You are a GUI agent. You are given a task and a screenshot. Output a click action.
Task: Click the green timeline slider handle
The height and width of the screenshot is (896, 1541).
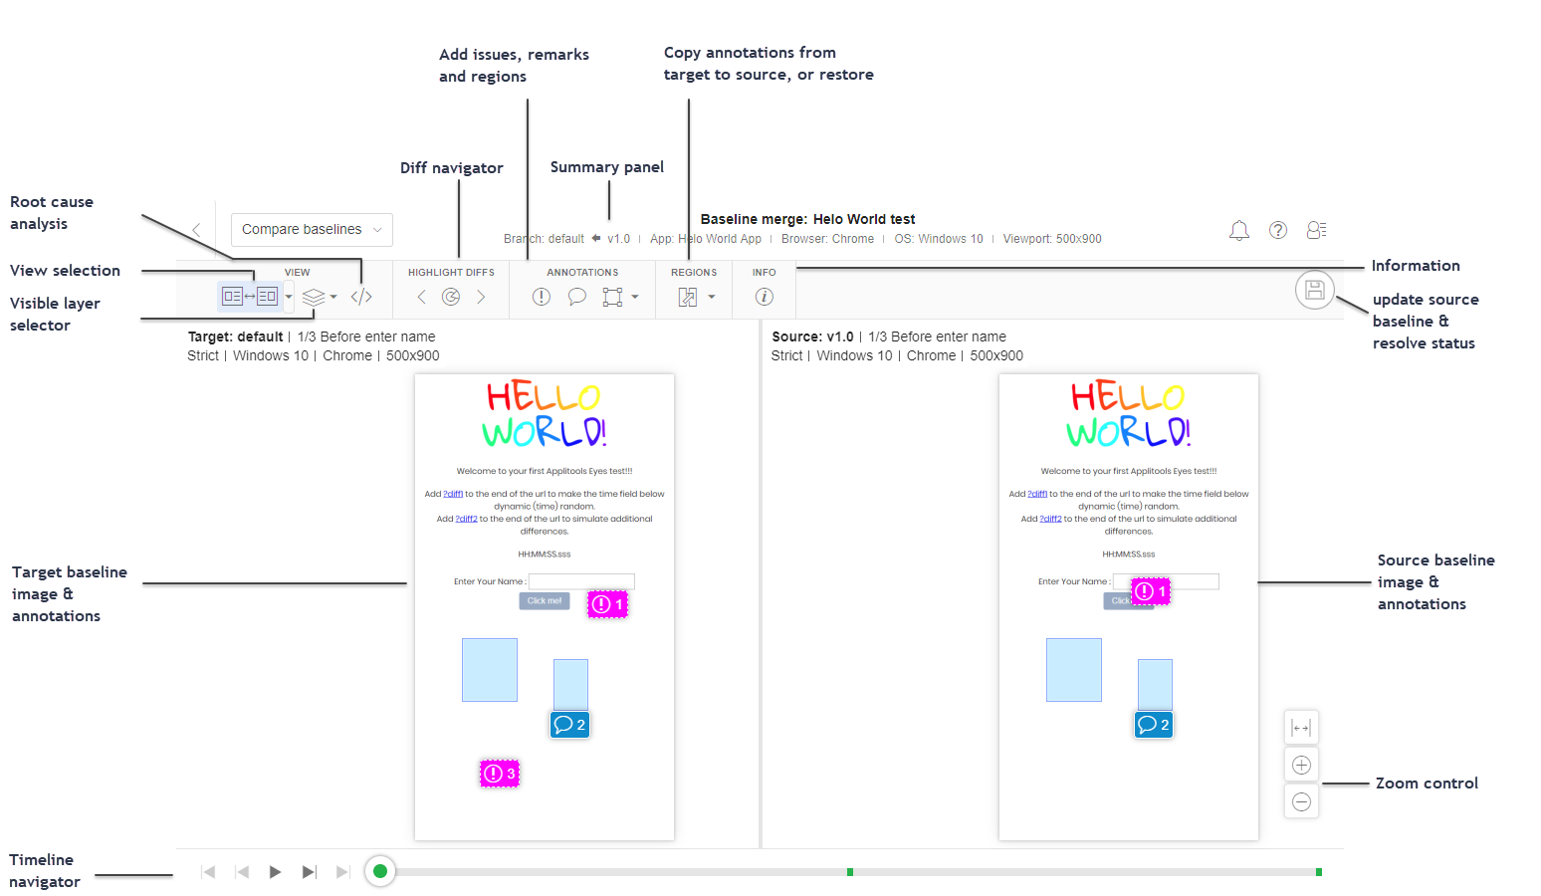(x=379, y=872)
